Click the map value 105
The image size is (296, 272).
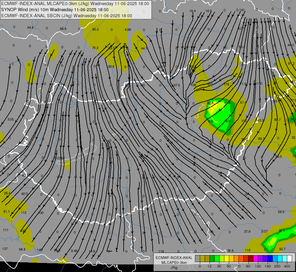pos(210,121)
